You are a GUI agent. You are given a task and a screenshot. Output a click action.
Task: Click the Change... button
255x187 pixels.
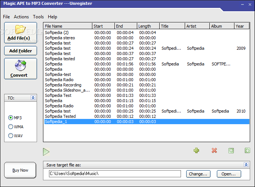pos(198,174)
